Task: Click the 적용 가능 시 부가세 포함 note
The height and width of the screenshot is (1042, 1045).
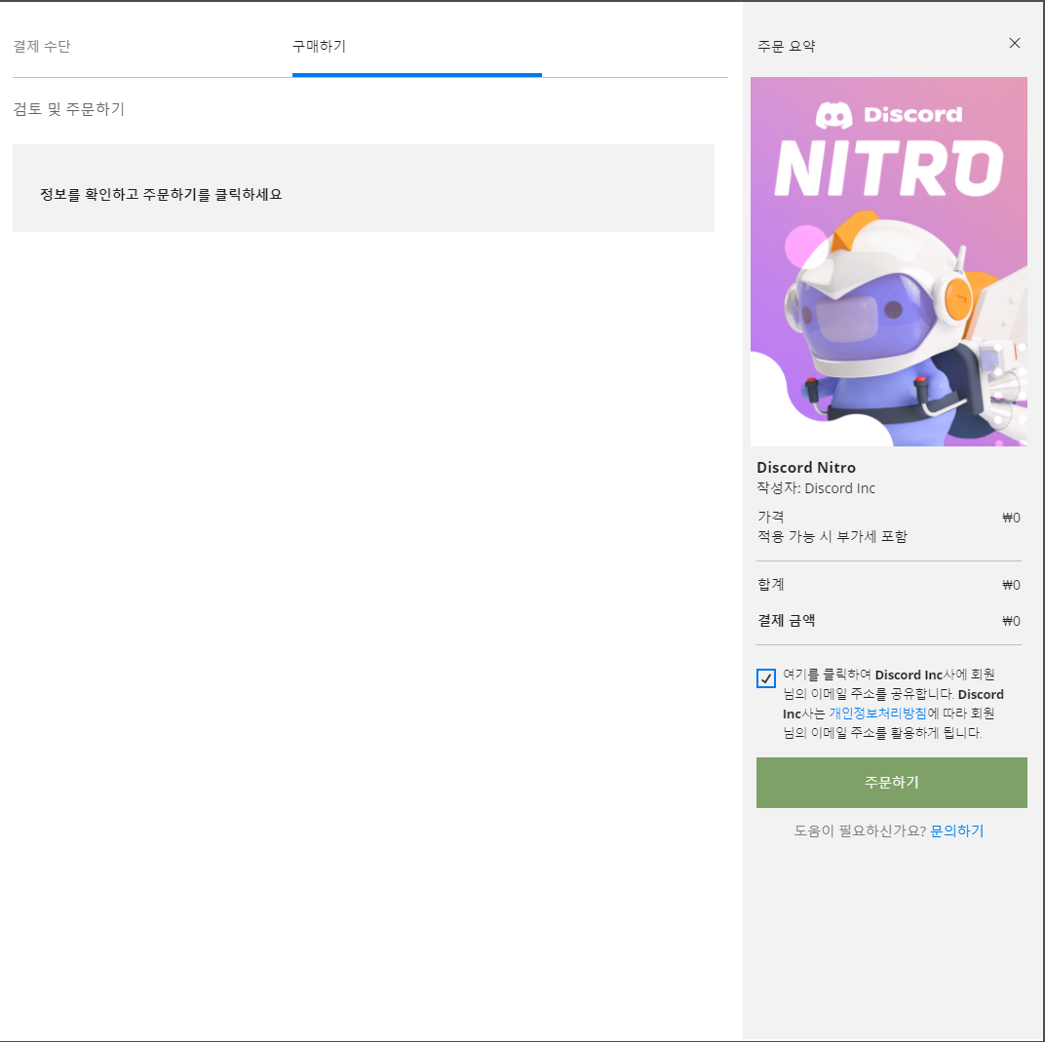Action: [832, 536]
